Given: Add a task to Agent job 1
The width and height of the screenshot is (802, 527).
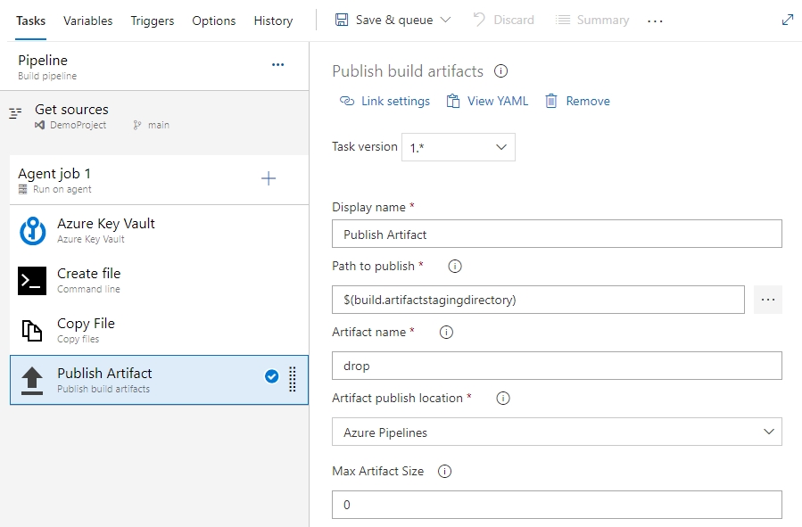Looking at the screenshot, I should tap(269, 178).
